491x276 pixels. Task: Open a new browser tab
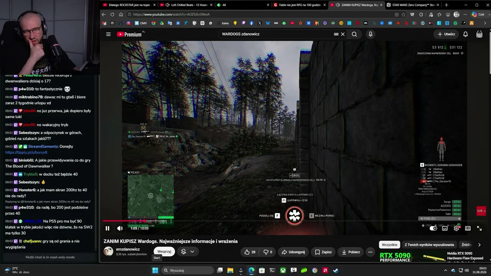(446, 5)
